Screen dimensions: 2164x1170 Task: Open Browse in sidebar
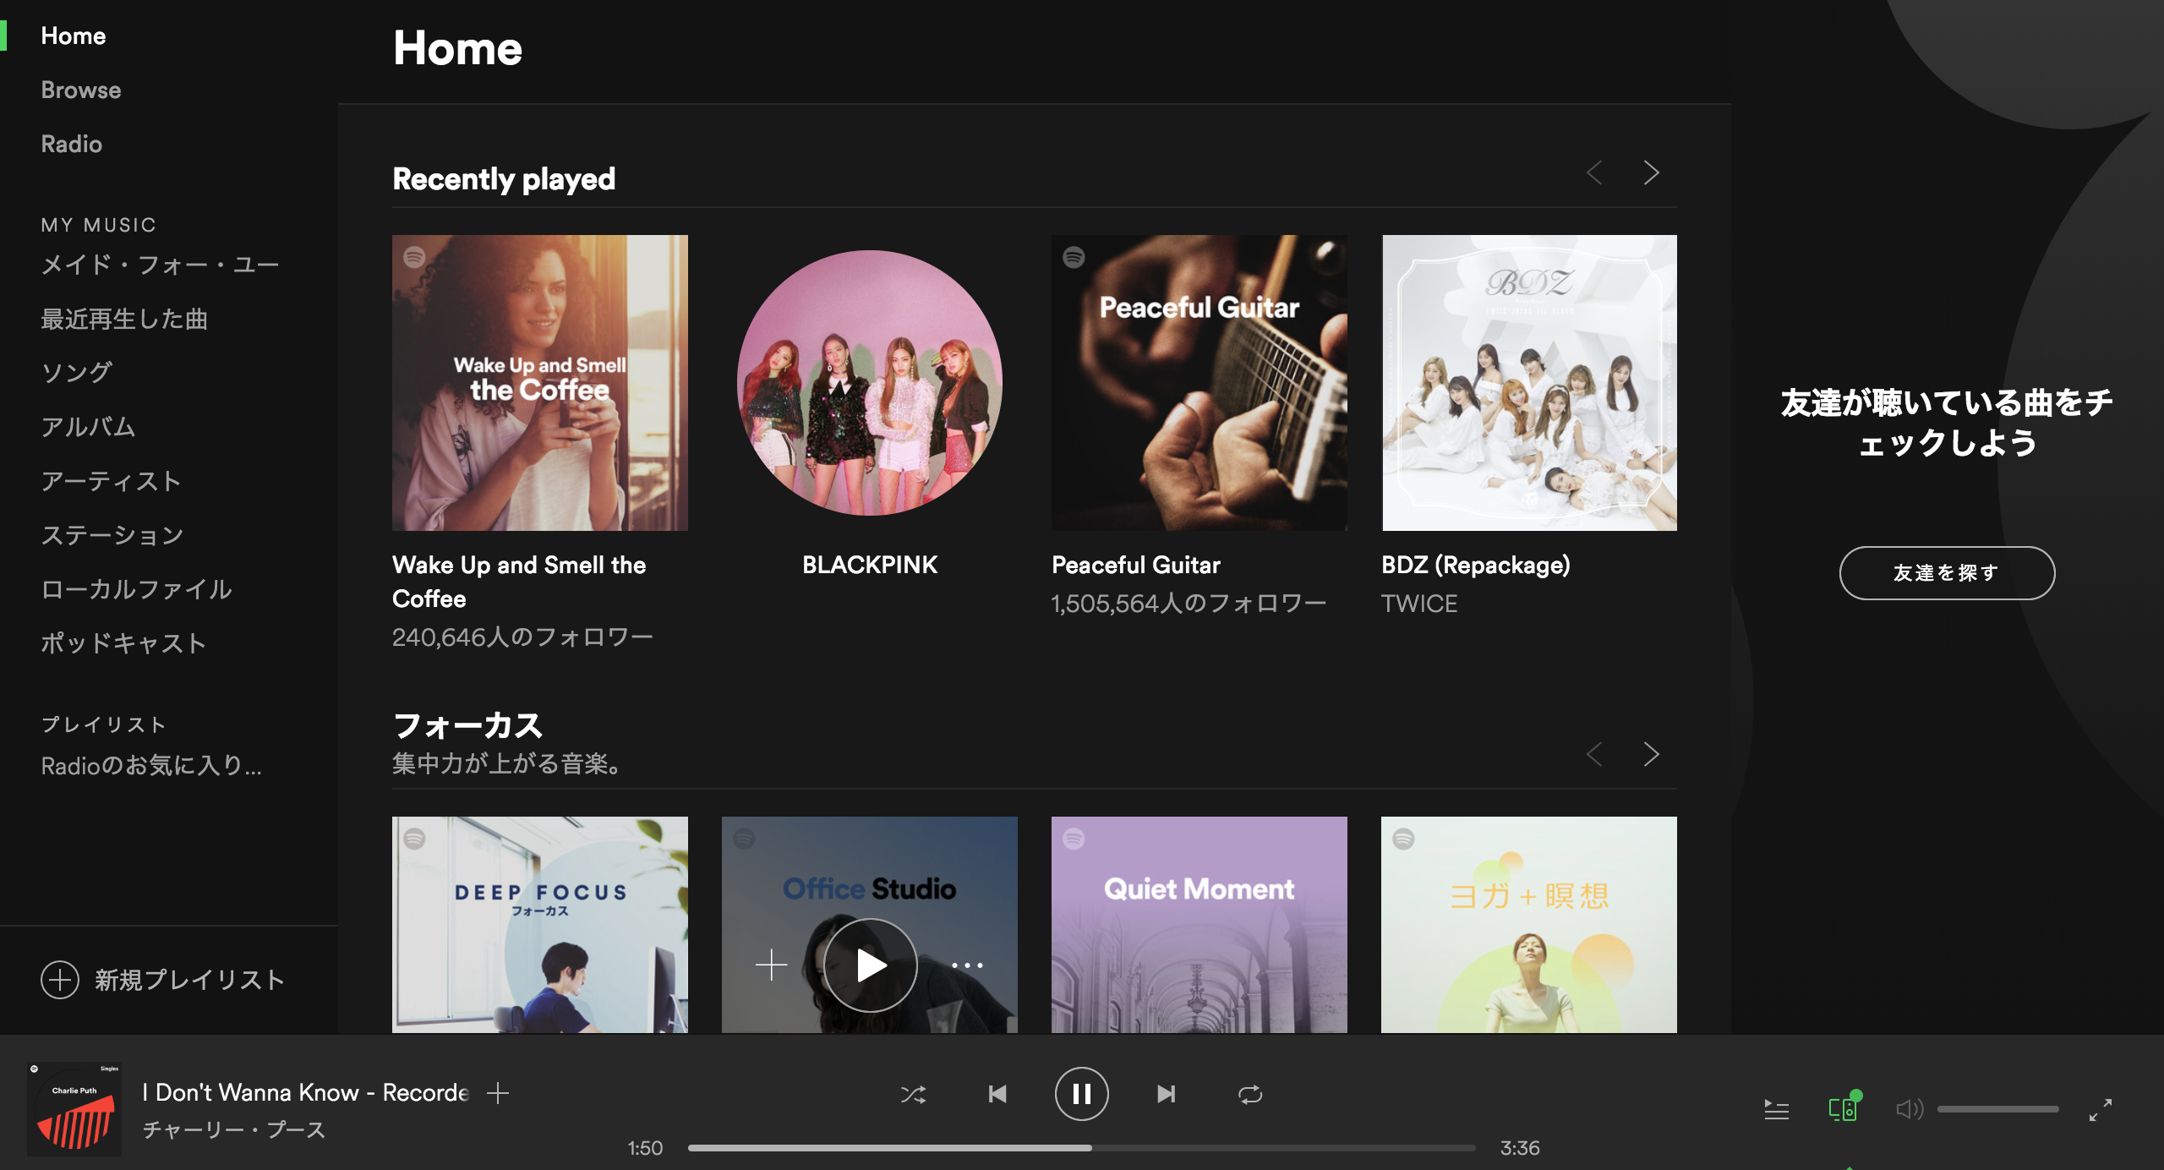click(x=81, y=90)
